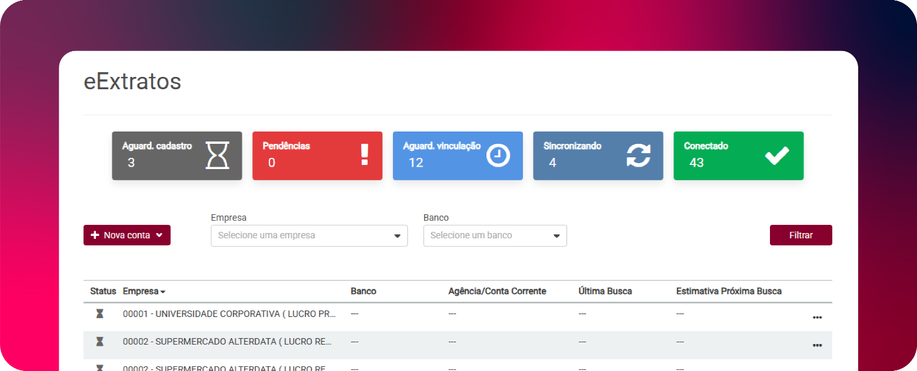Screen dimensions: 917x371
Task: Click the Banco column header
Action: tap(363, 291)
